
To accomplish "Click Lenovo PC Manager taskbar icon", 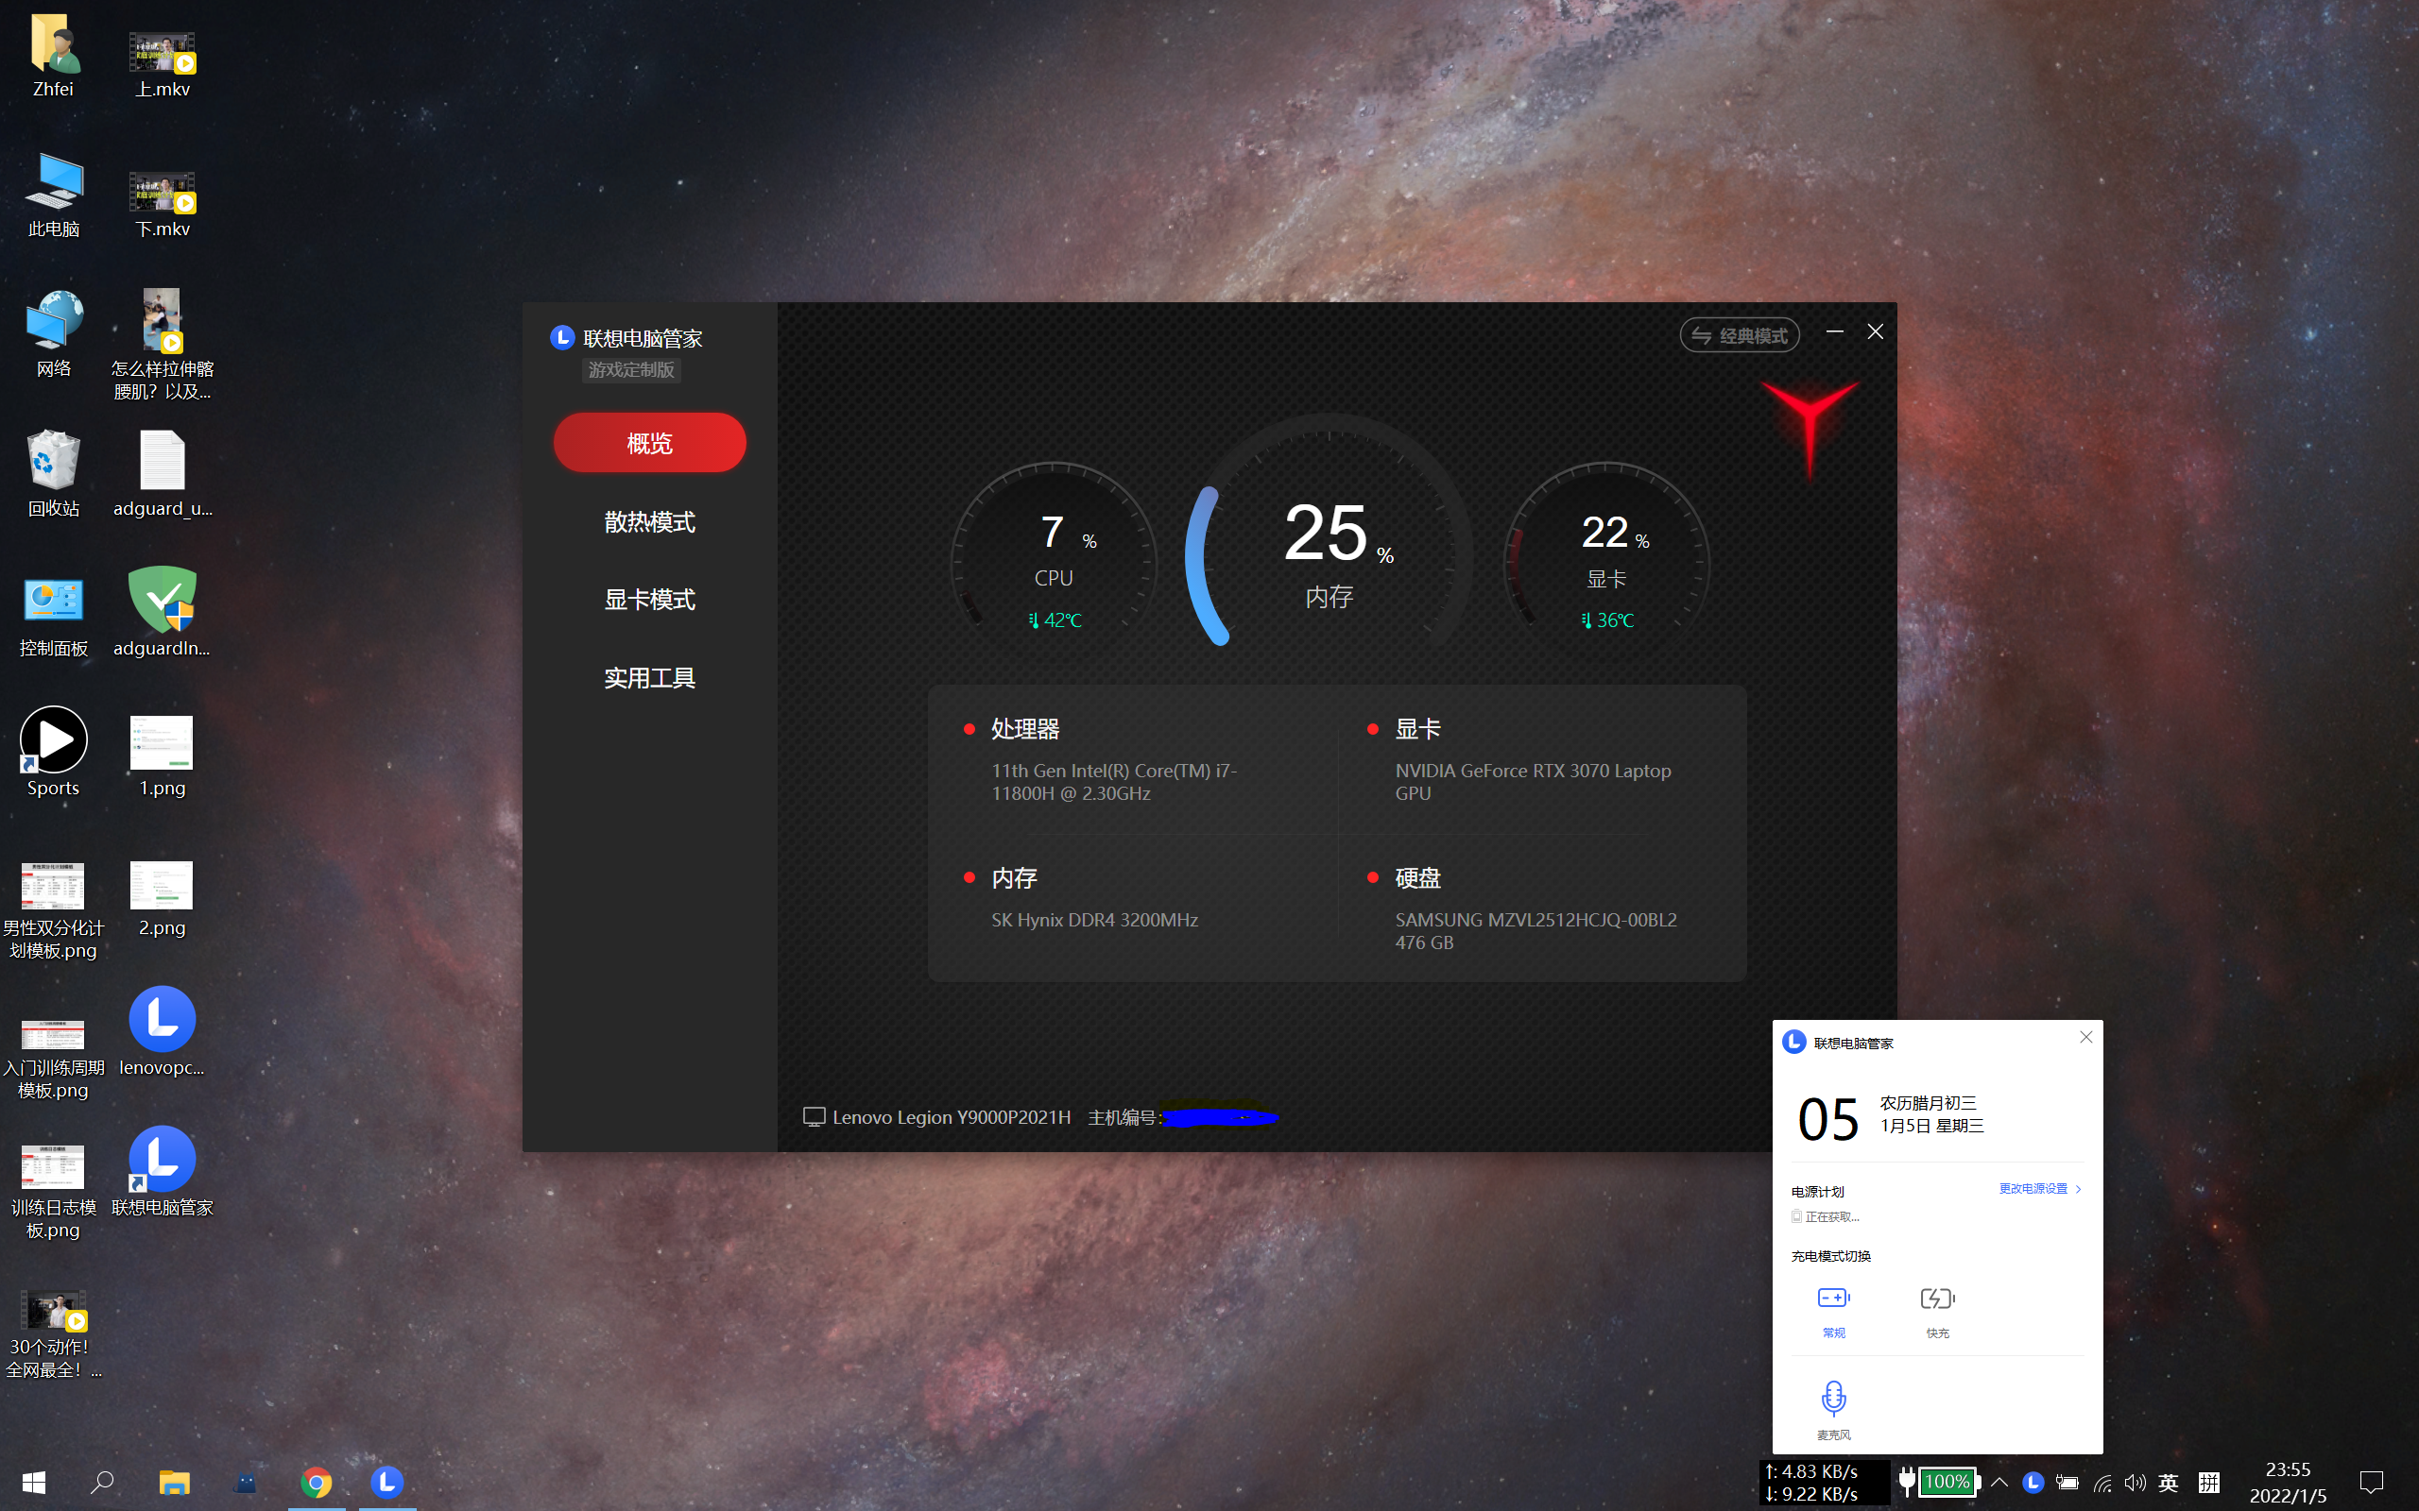I will pyautogui.click(x=387, y=1482).
